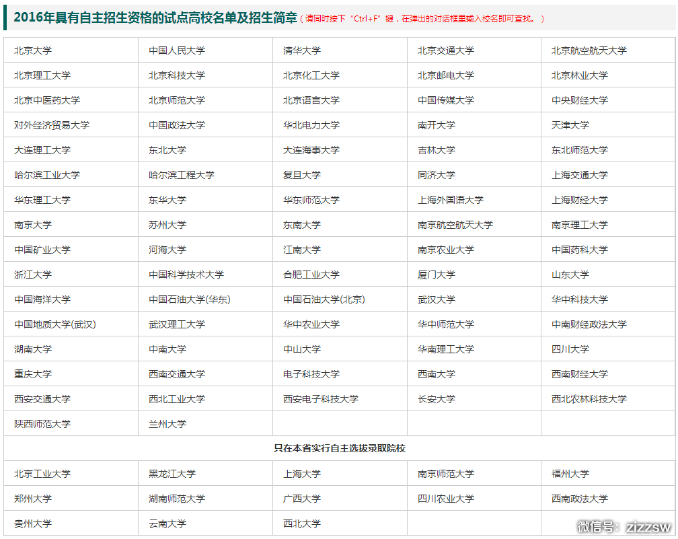Click 中南财经政法大学

(589, 324)
